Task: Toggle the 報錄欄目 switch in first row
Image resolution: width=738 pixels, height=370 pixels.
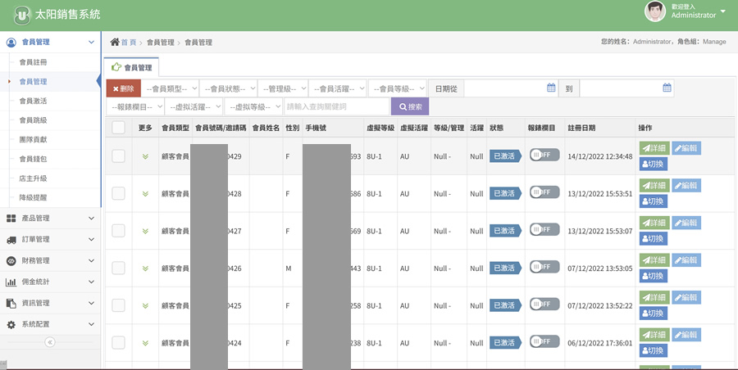Action: pos(544,155)
